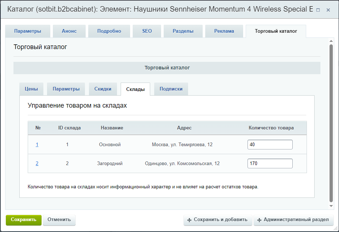Image resolution: width=339 pixels, height=232 pixels.
Task: Open the Параметры main tab
Action: tap(28, 31)
